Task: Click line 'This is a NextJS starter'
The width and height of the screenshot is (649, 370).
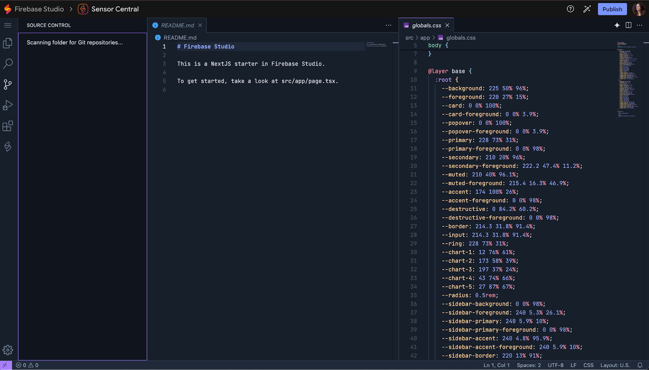Action: click(251, 64)
